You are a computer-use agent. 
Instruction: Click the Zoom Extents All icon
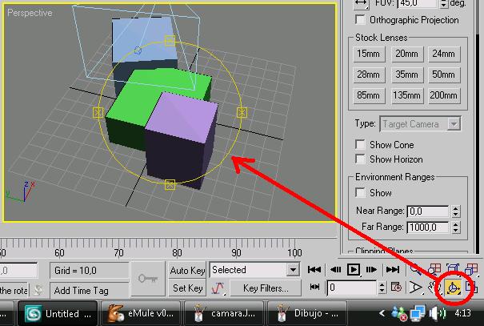(x=471, y=270)
